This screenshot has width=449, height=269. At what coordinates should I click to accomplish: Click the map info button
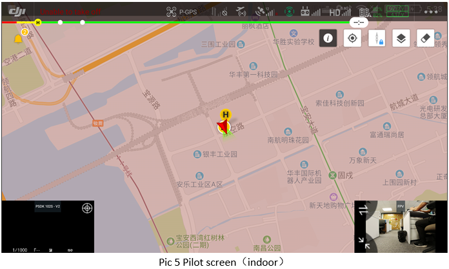[x=328, y=38]
